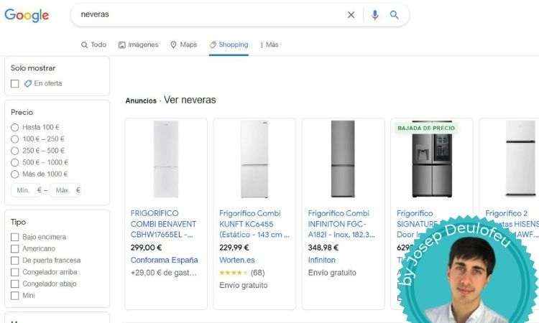Tick the Congelador abajo checkbox

(x=15, y=284)
